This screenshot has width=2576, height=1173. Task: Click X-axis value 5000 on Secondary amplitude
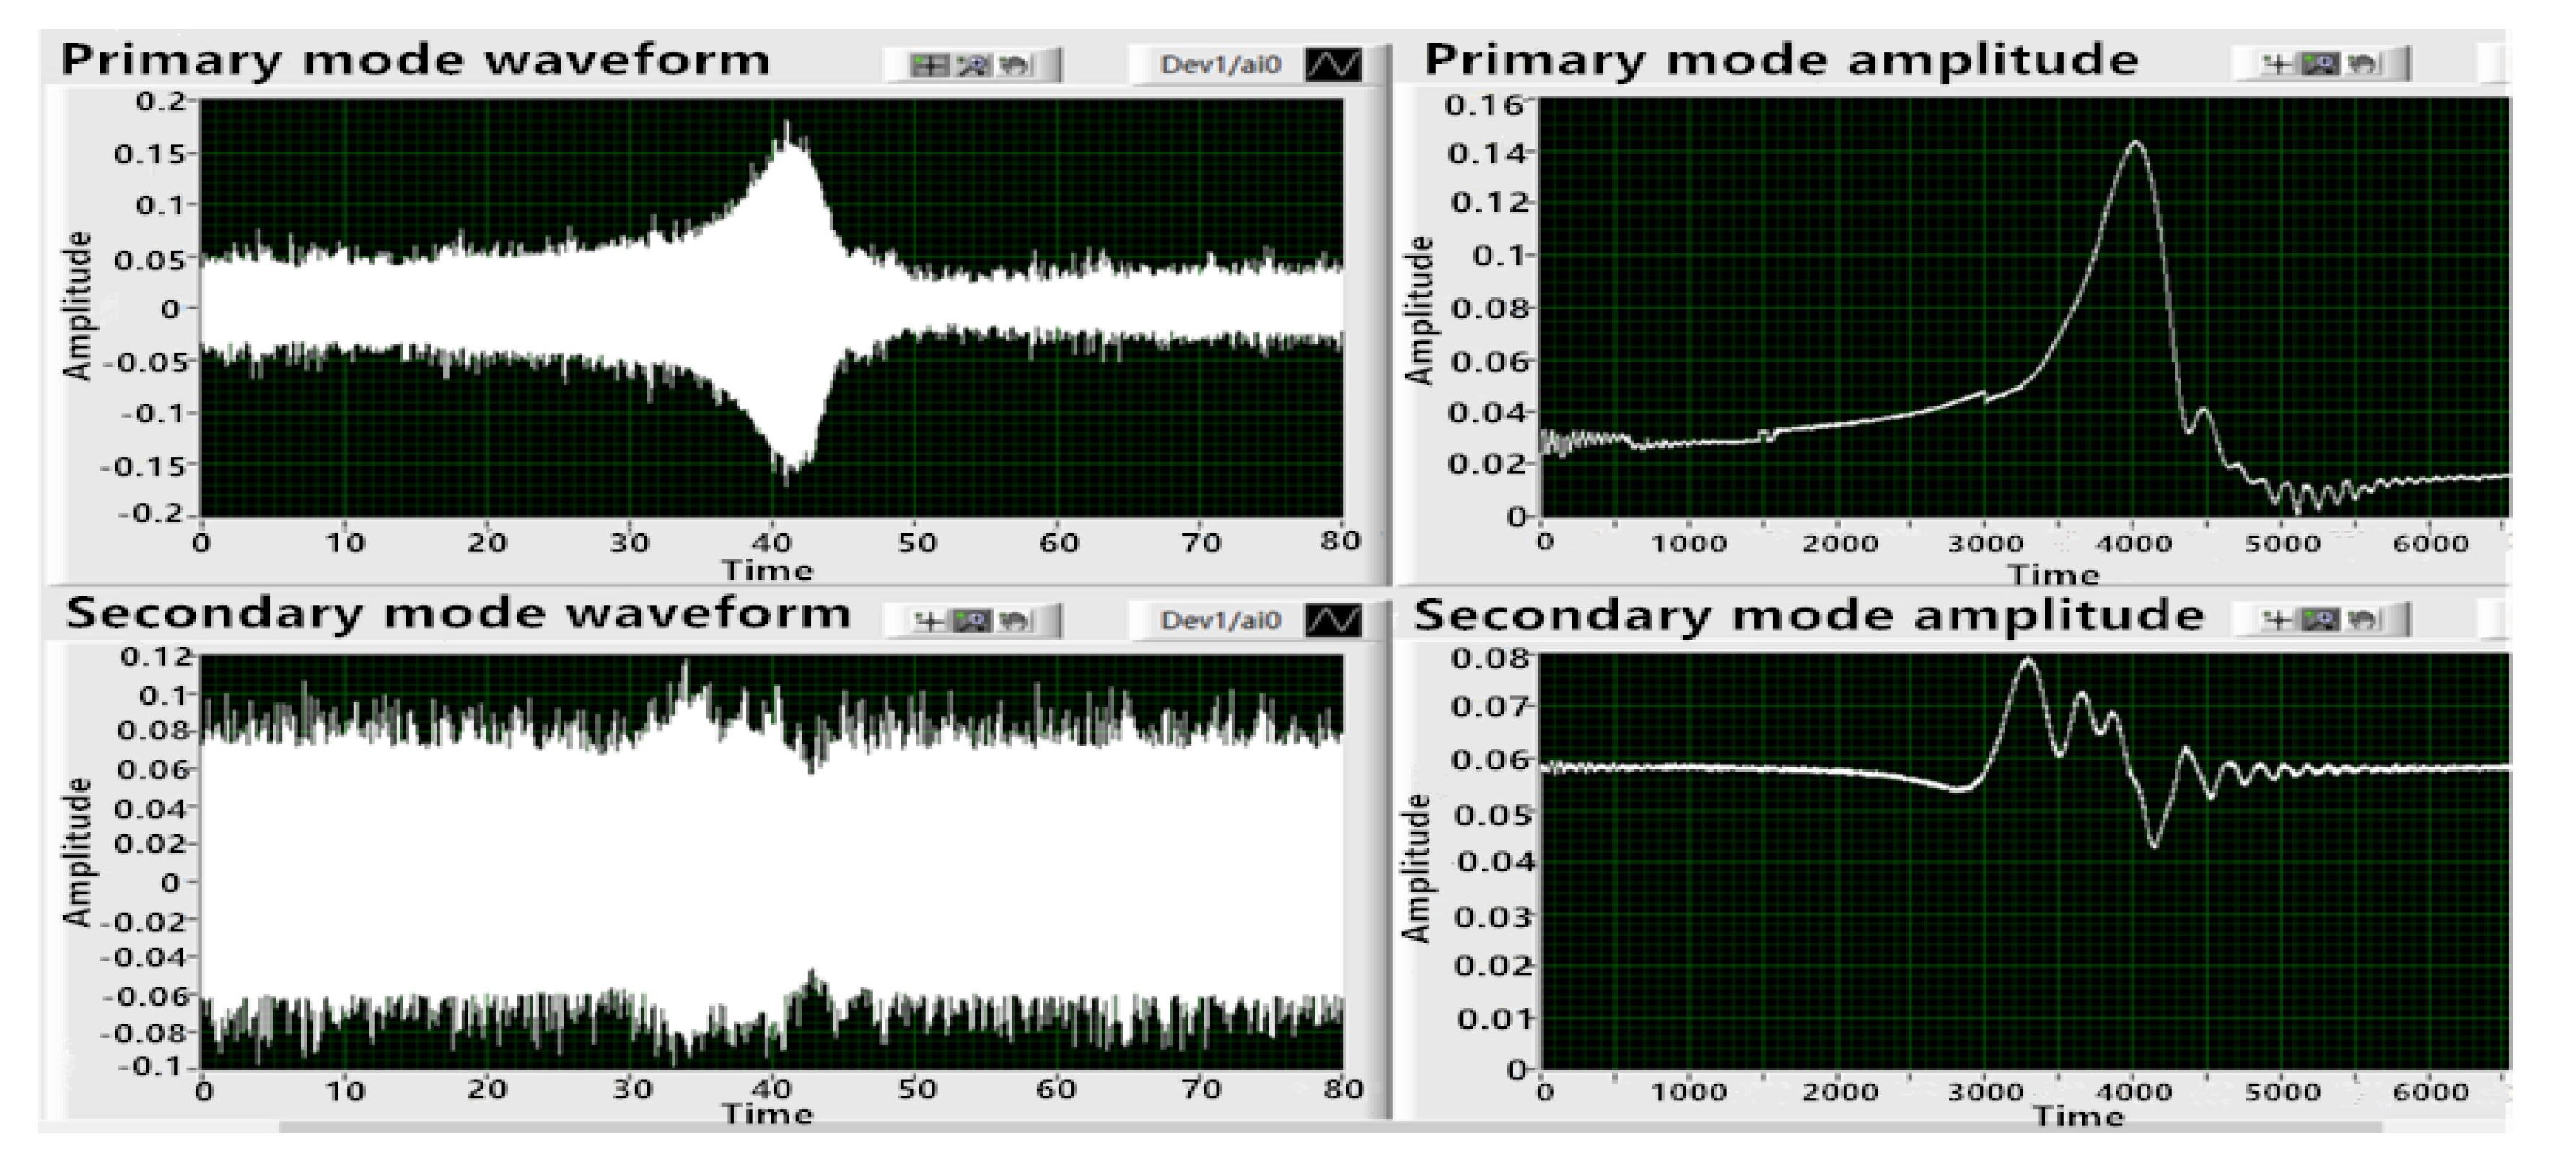tap(2282, 1092)
